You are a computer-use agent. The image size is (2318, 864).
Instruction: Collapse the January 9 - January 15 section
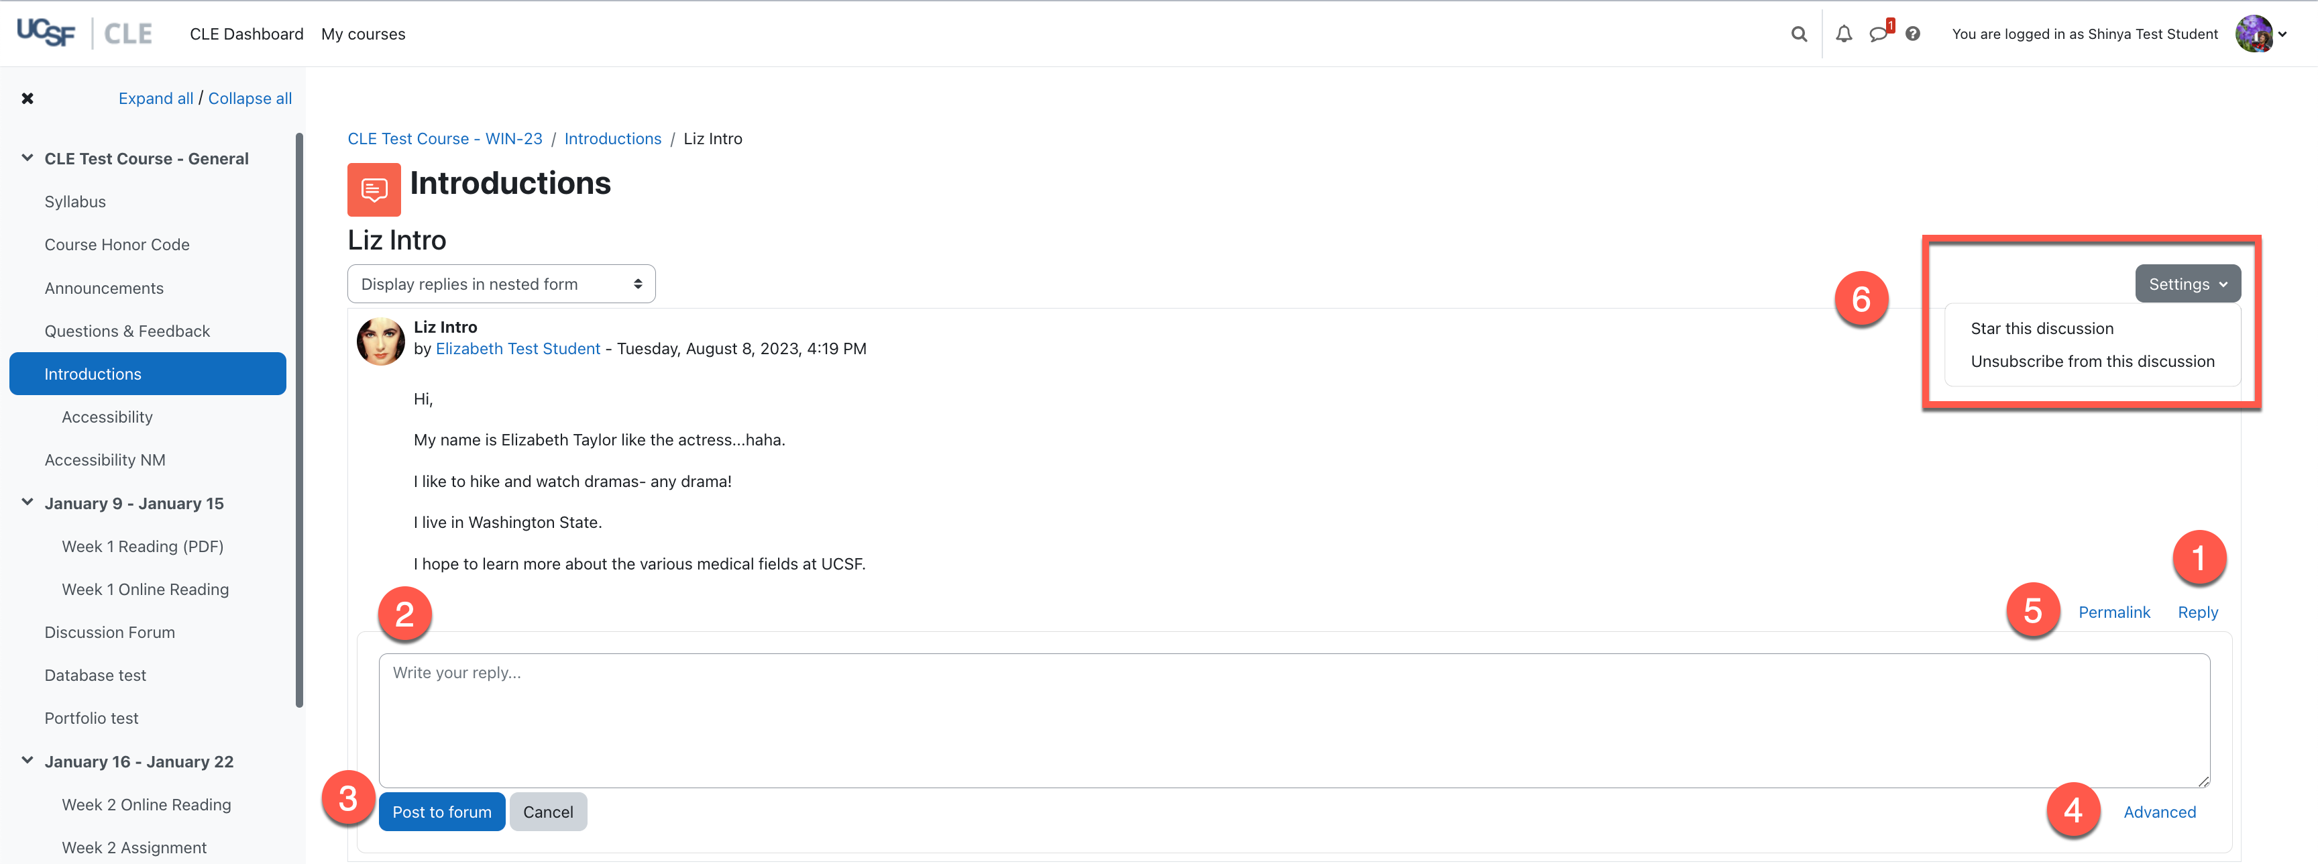tap(28, 503)
